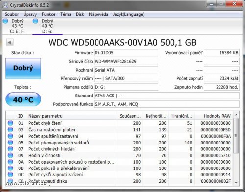Open the Úpravy menu
This screenshot has width=245, height=192.
pyautogui.click(x=30, y=14)
